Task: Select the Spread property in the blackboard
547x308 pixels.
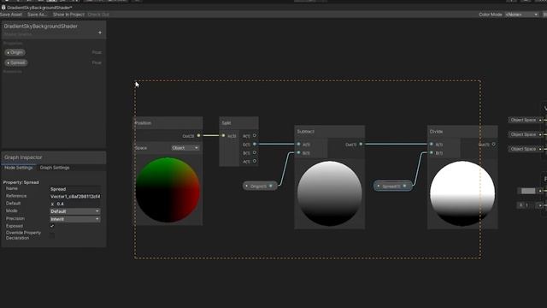Action: point(16,62)
